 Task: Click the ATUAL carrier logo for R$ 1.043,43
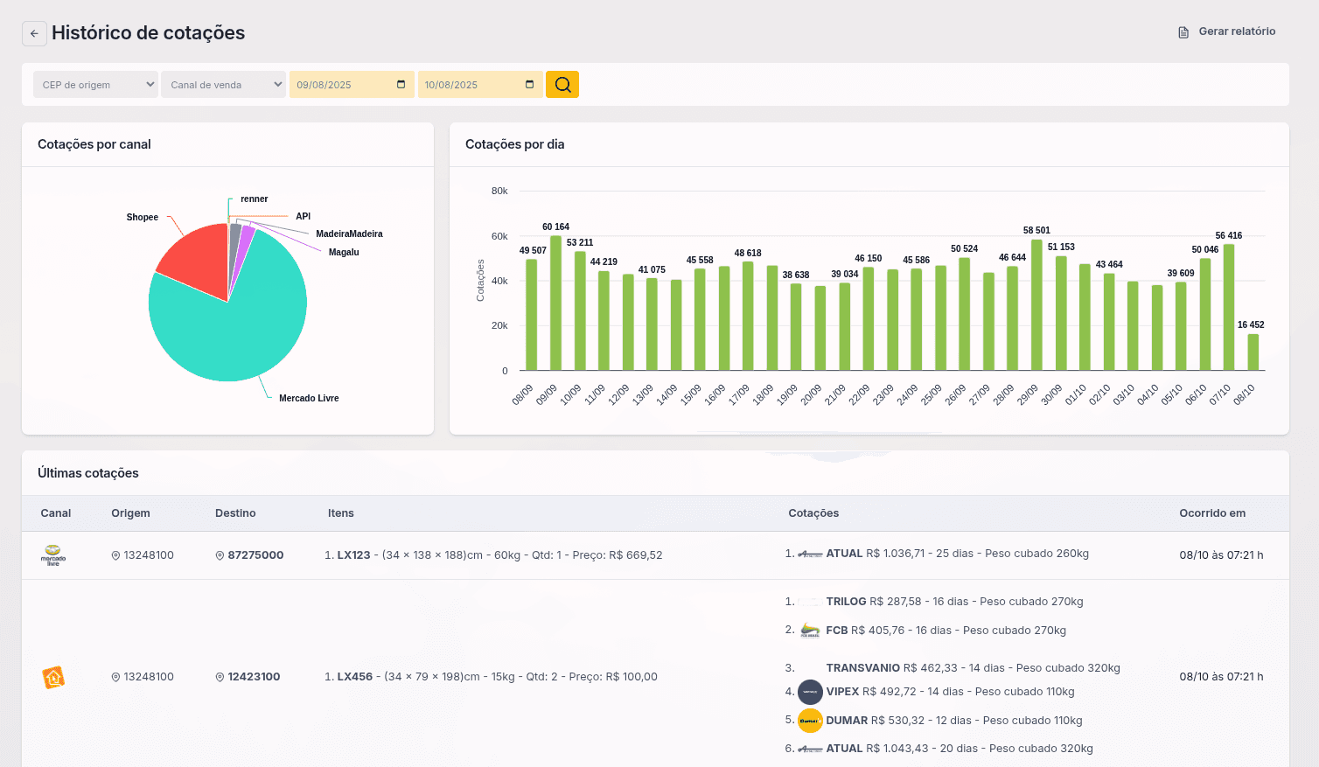click(x=810, y=749)
